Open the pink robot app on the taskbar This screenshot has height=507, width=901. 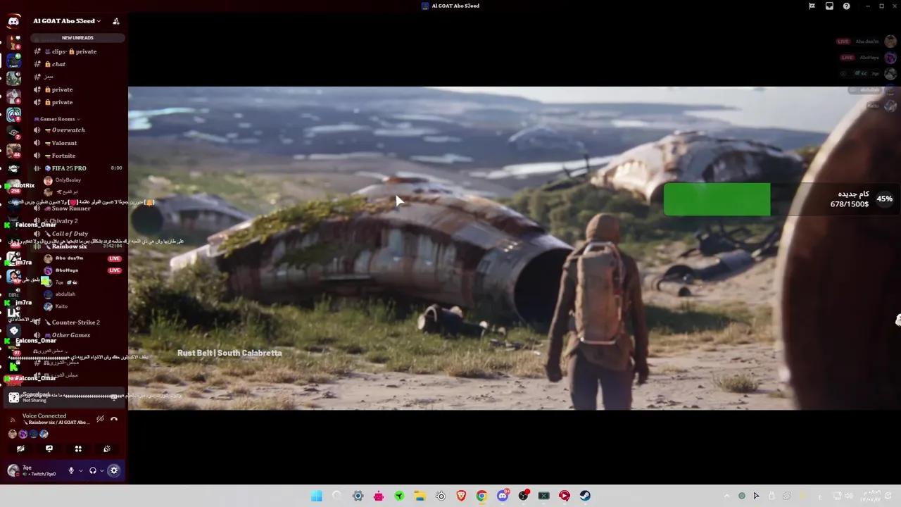point(379,496)
